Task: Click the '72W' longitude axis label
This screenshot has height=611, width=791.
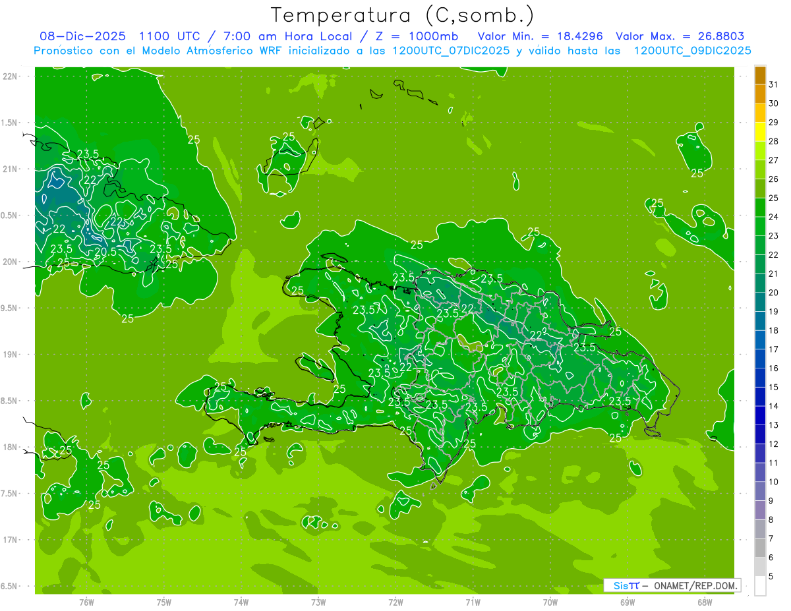Action: tap(395, 602)
